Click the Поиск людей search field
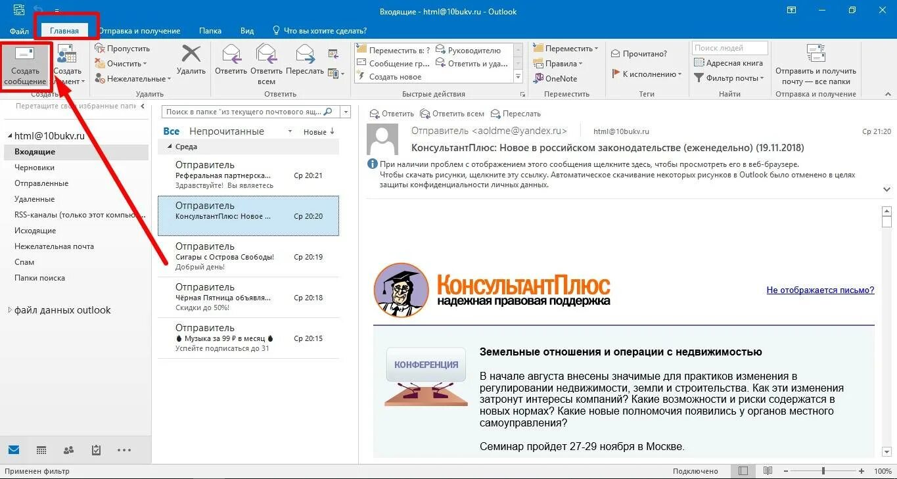This screenshot has width=897, height=479. click(x=729, y=48)
